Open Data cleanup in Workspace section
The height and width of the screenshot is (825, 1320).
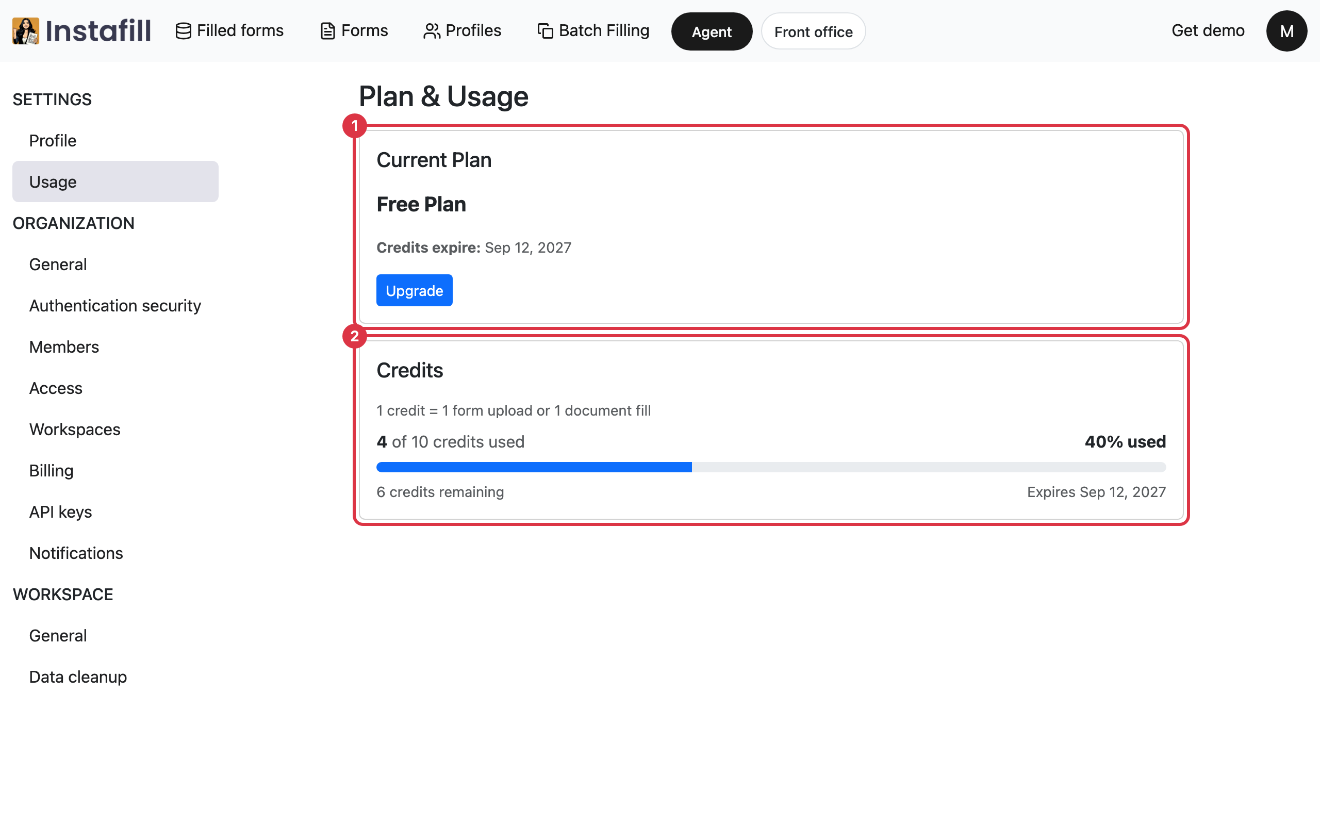click(x=115, y=676)
